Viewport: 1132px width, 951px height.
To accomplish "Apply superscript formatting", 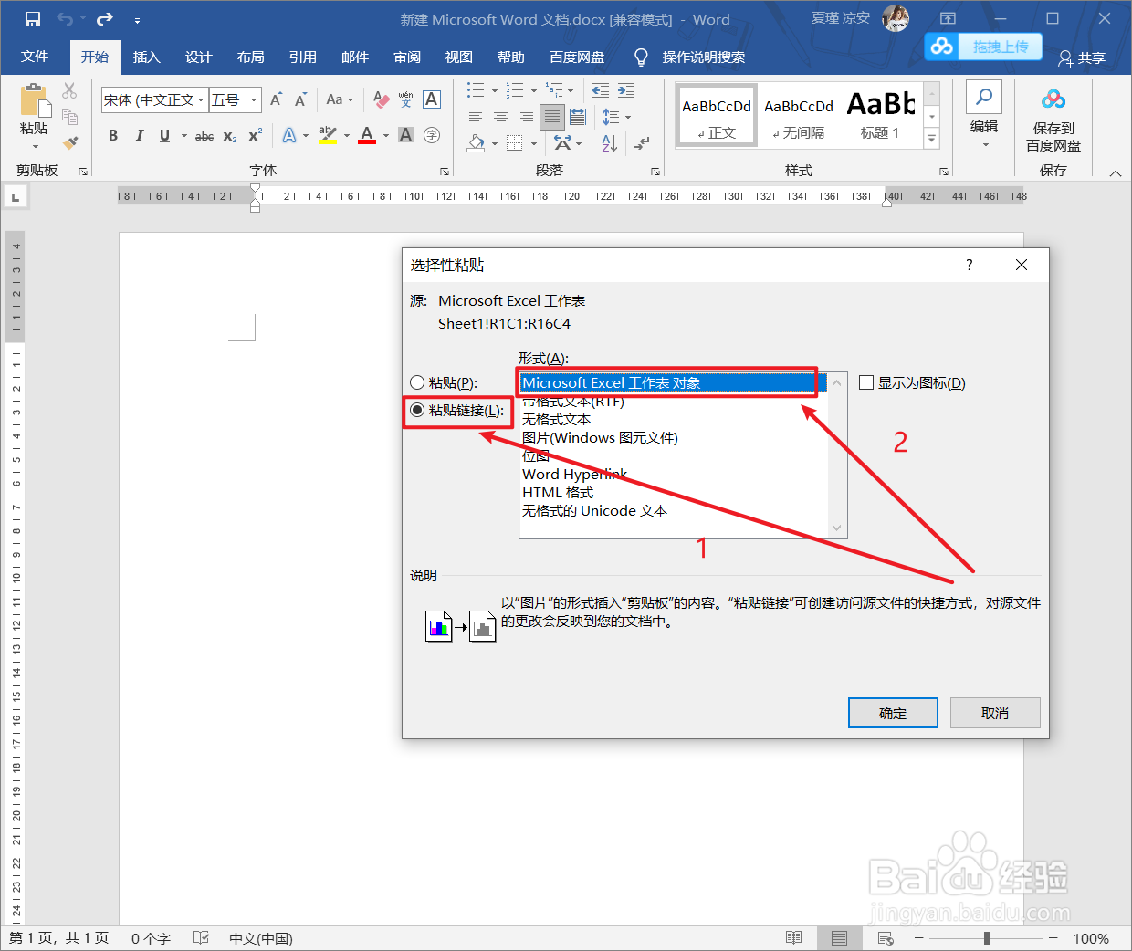I will point(256,135).
